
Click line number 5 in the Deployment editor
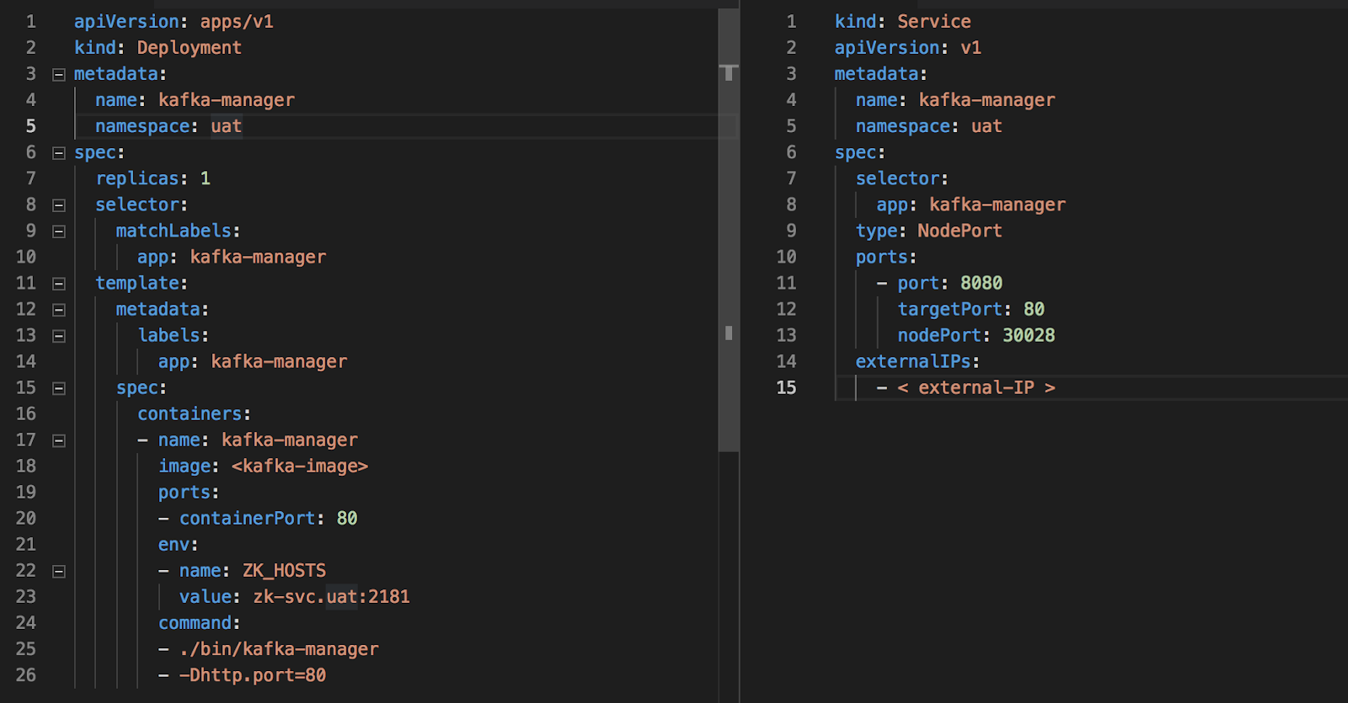click(31, 126)
